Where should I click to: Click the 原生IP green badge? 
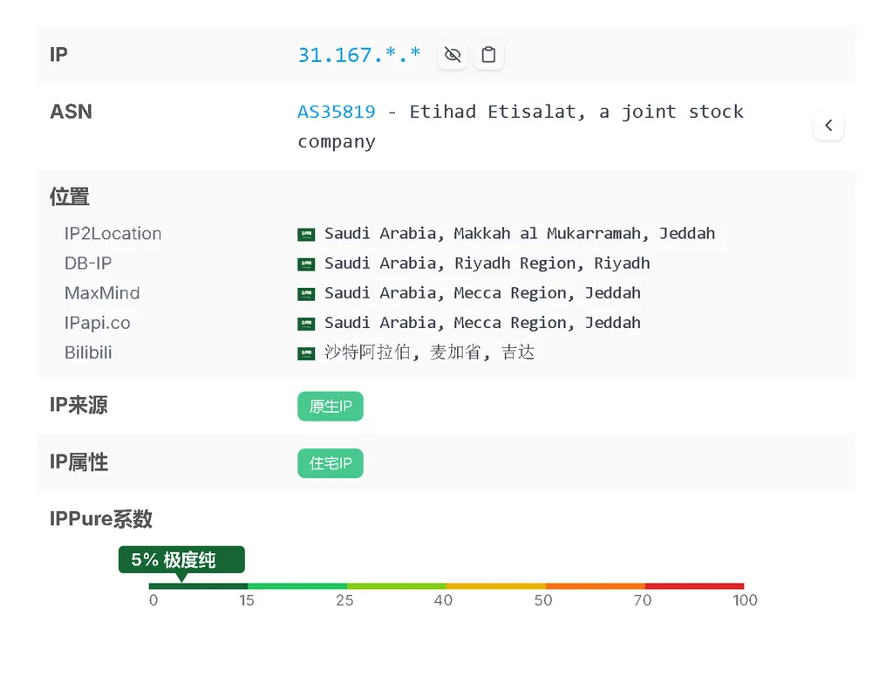tap(331, 407)
